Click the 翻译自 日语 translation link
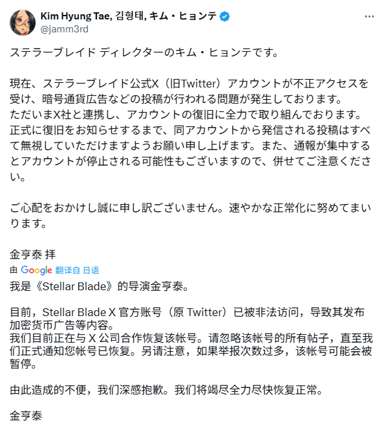 pyautogui.click(x=77, y=270)
